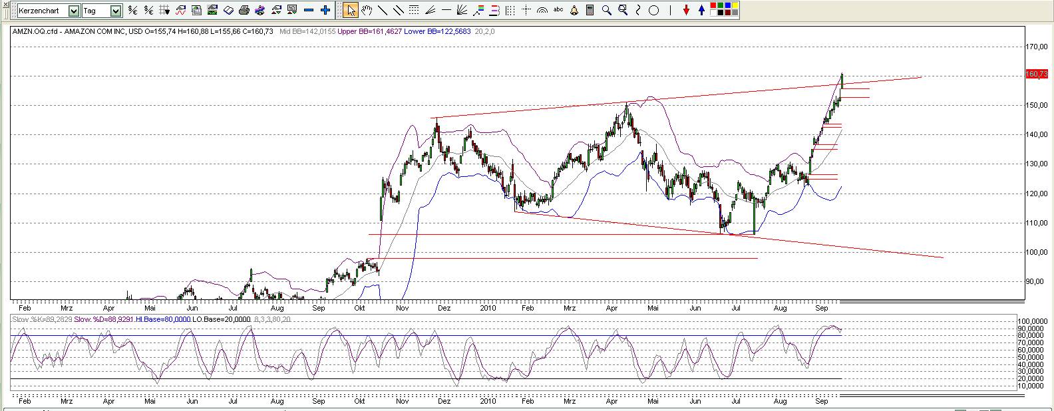Screen dimensions: 1054x411
Task: Place a red down arrow marker
Action: click(x=686, y=10)
